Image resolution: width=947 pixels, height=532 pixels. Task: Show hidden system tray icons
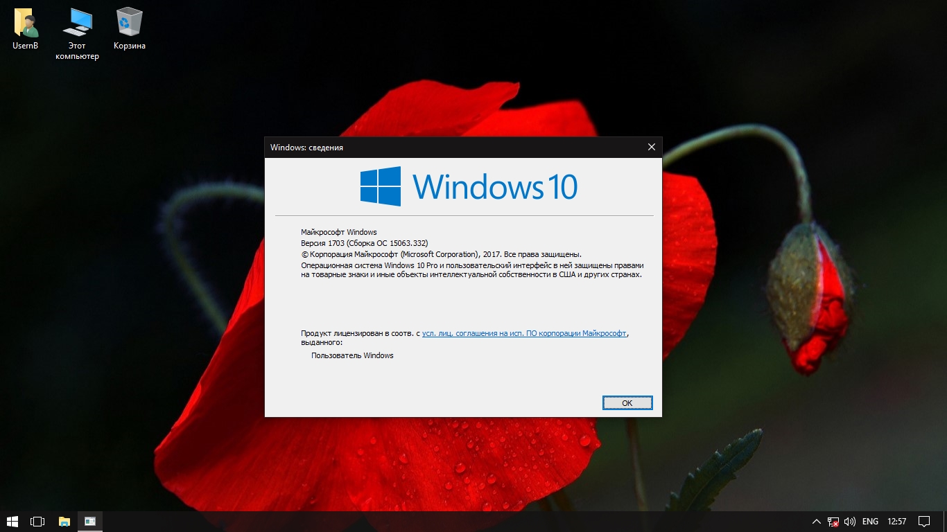(x=817, y=521)
